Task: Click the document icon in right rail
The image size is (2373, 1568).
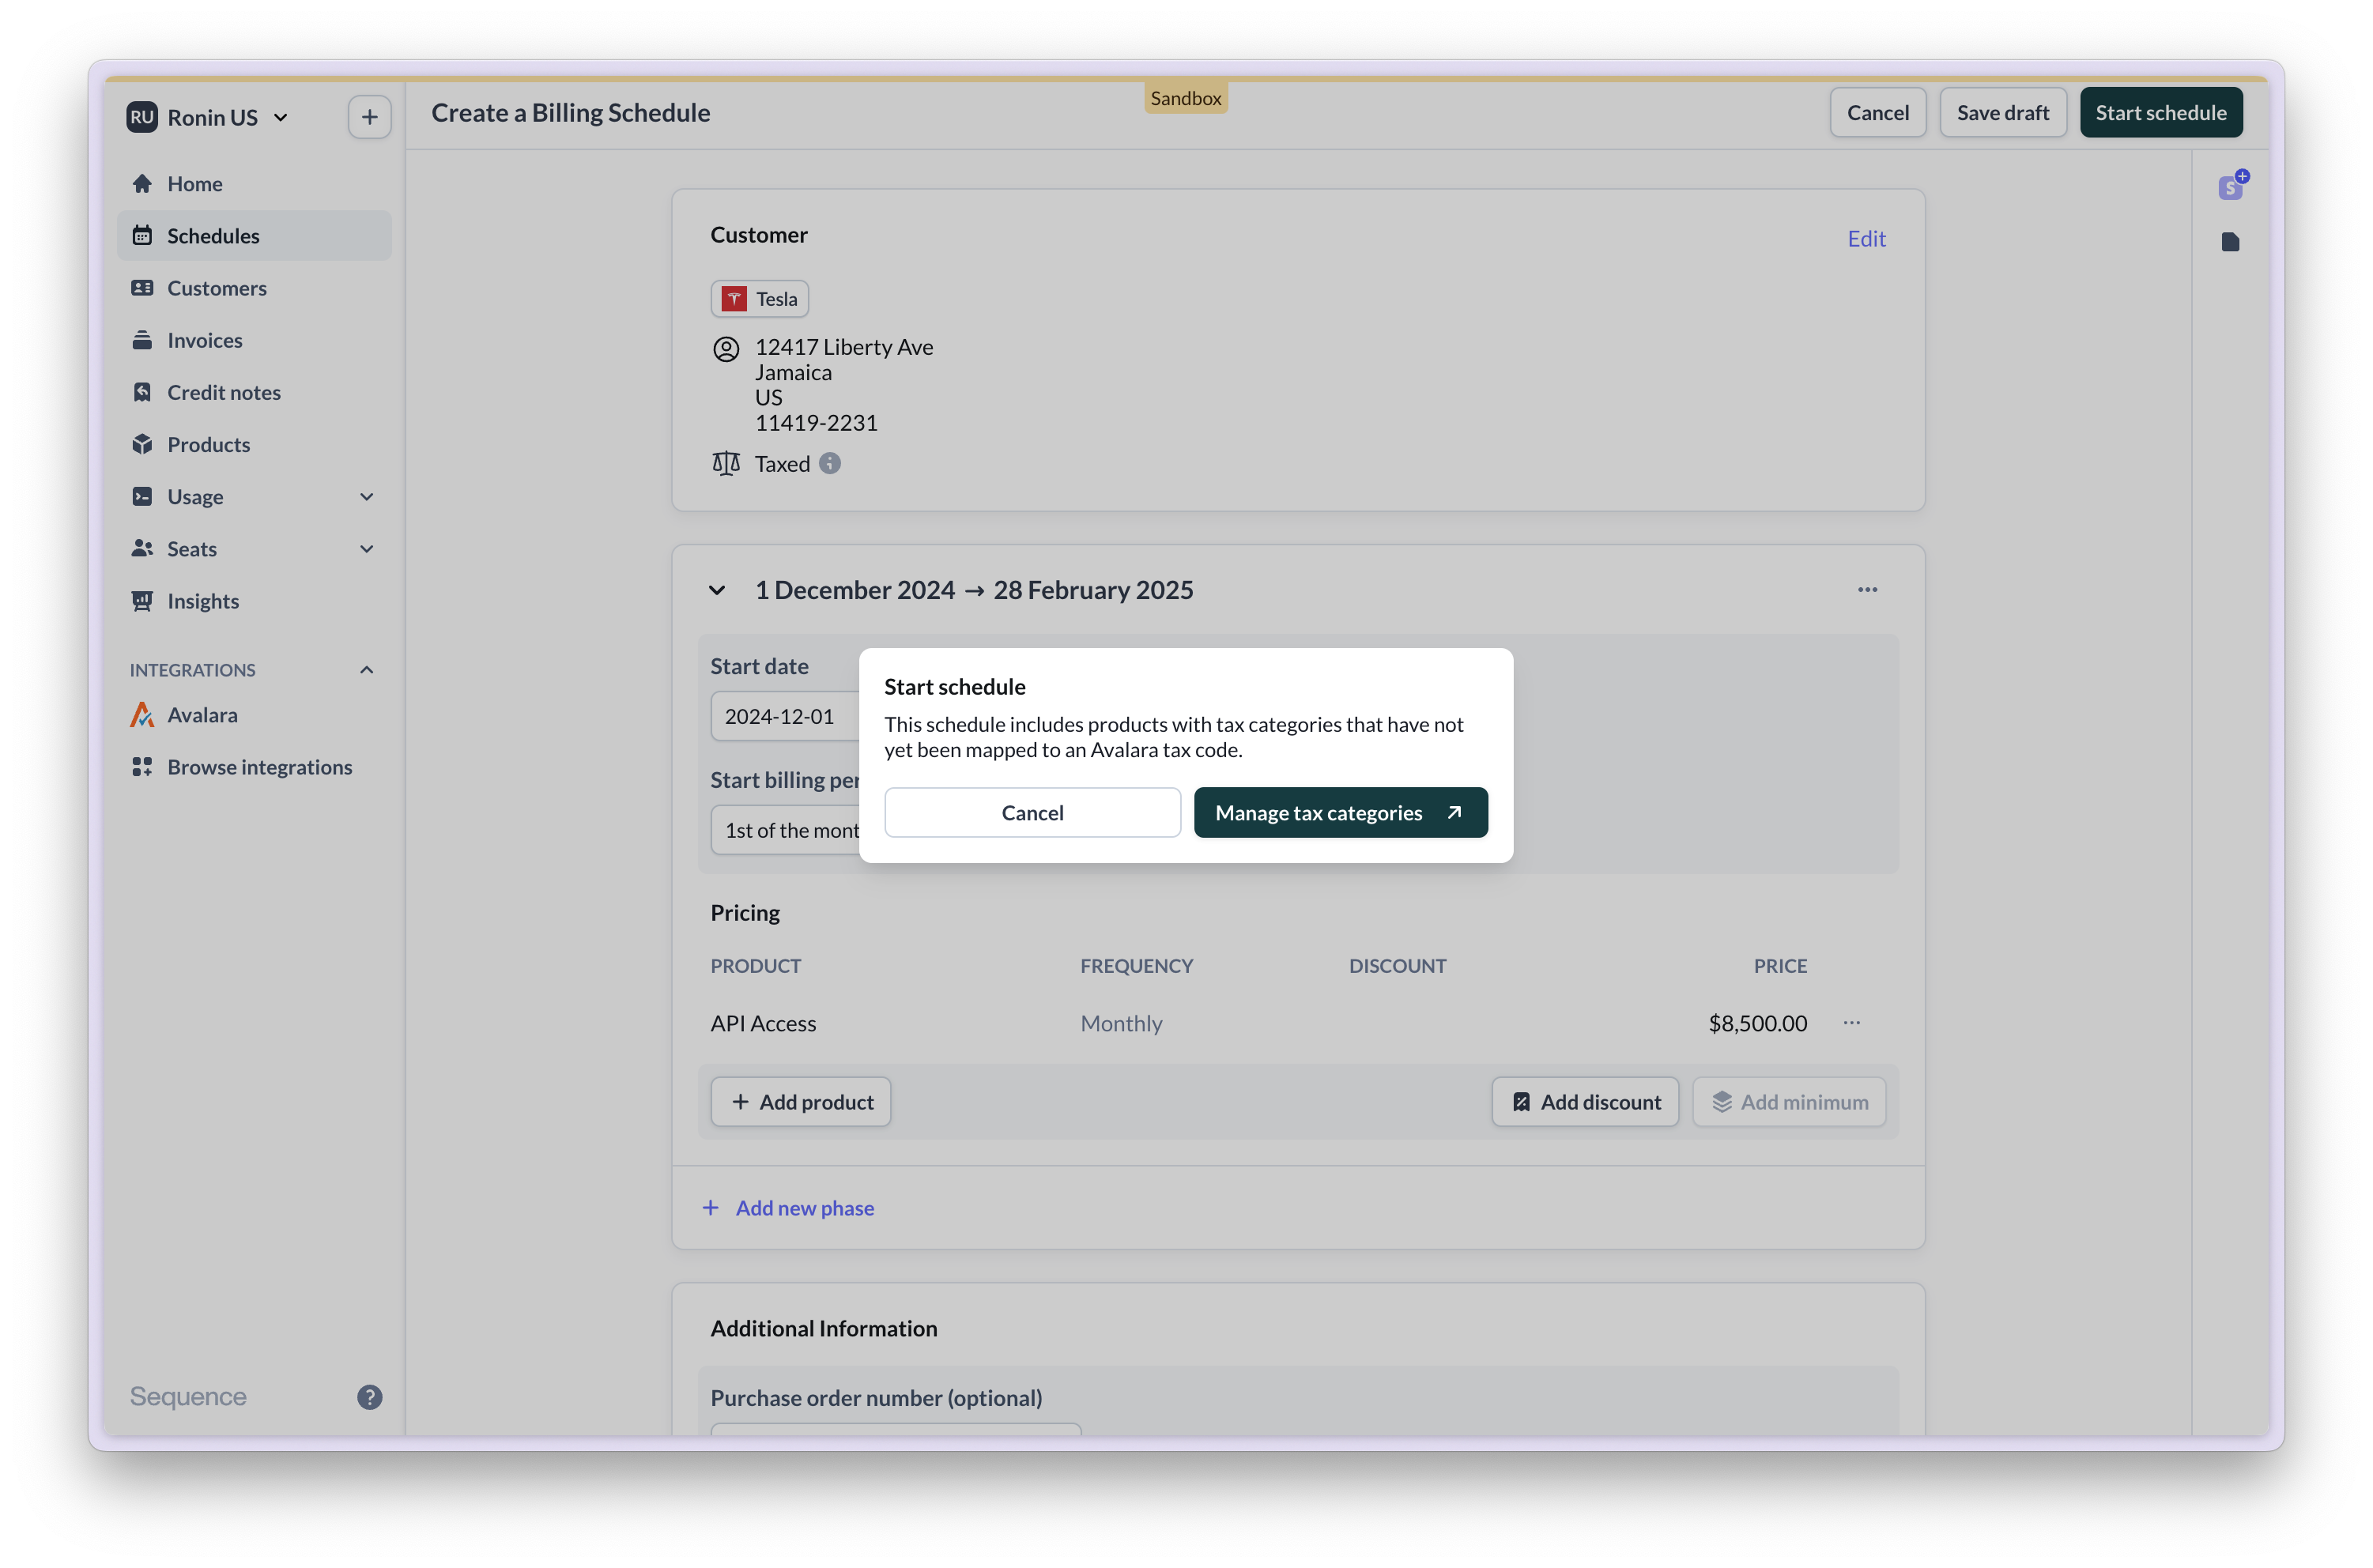Action: (2231, 242)
